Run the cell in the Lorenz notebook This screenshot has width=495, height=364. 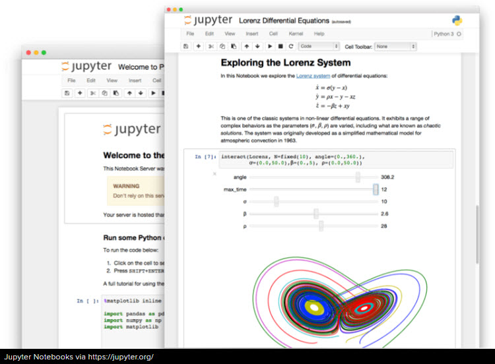269,46
